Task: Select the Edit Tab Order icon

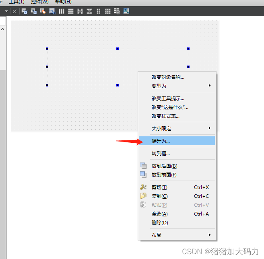Action: tap(52, 11)
